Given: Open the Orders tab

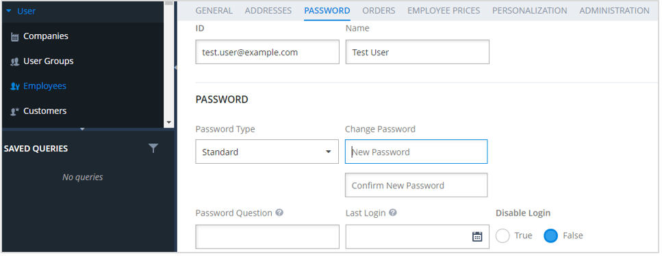Looking at the screenshot, I should (x=379, y=10).
